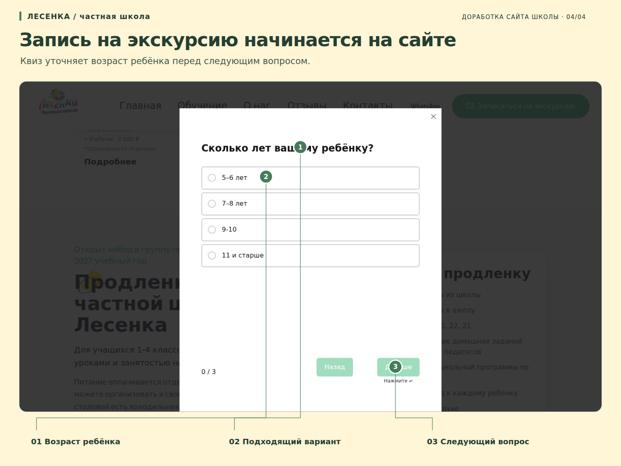The width and height of the screenshot is (621, 466).
Task: Click the question heading "Сколько лет вашему ребёнку?"
Action: [287, 148]
